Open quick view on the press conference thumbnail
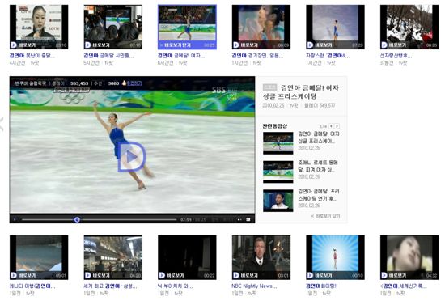Screen dimensions: 445x301 [23, 45]
